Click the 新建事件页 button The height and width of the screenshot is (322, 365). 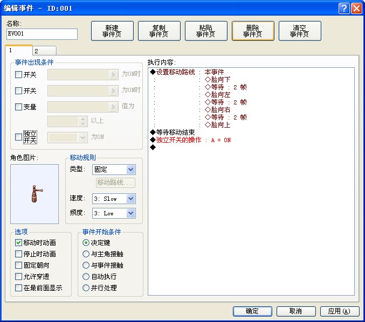coord(112,31)
